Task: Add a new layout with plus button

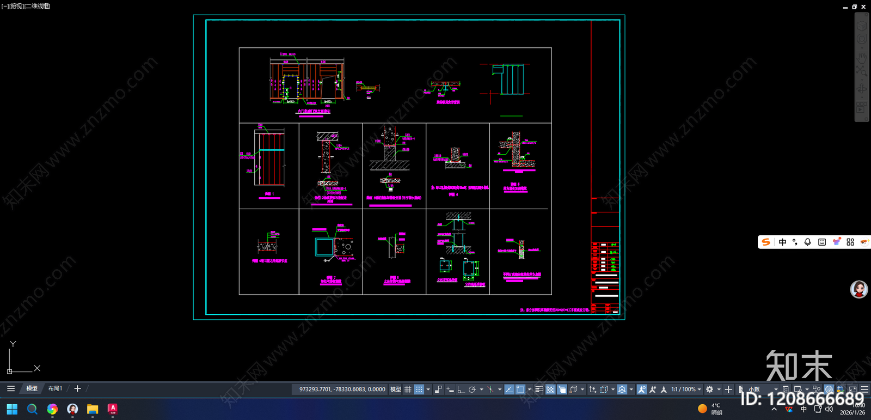Action: [x=77, y=388]
